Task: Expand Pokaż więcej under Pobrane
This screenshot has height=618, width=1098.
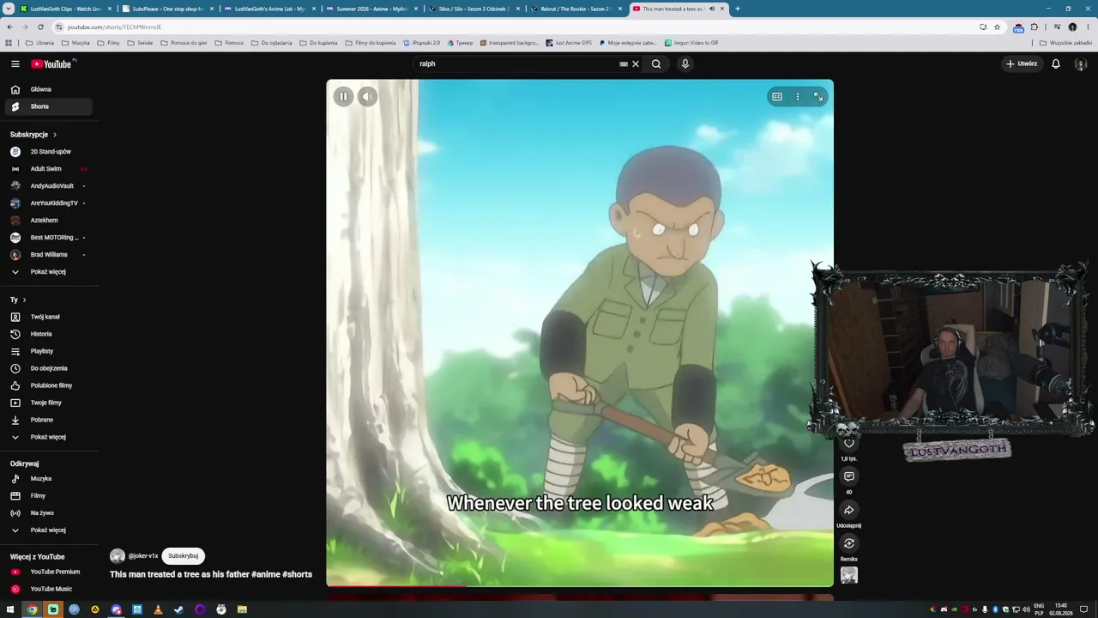Action: 48,437
